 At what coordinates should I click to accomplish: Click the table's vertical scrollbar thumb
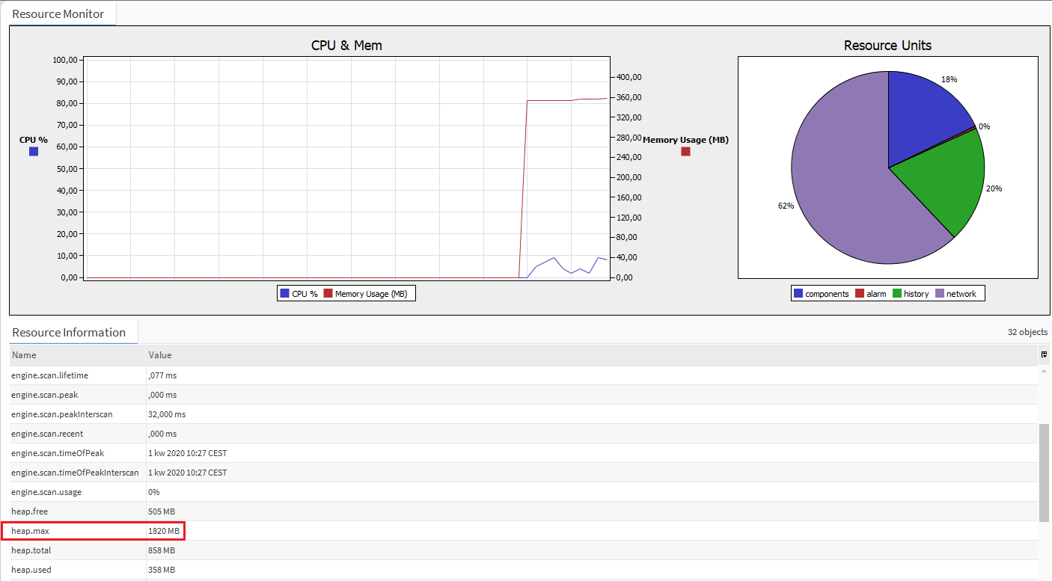(1044, 473)
